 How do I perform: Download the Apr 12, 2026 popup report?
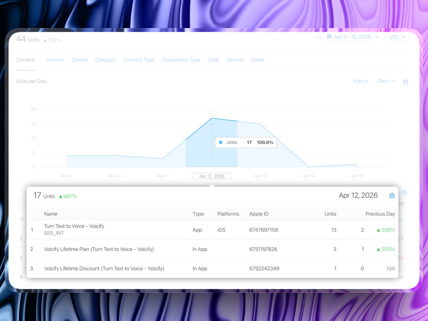coord(392,195)
